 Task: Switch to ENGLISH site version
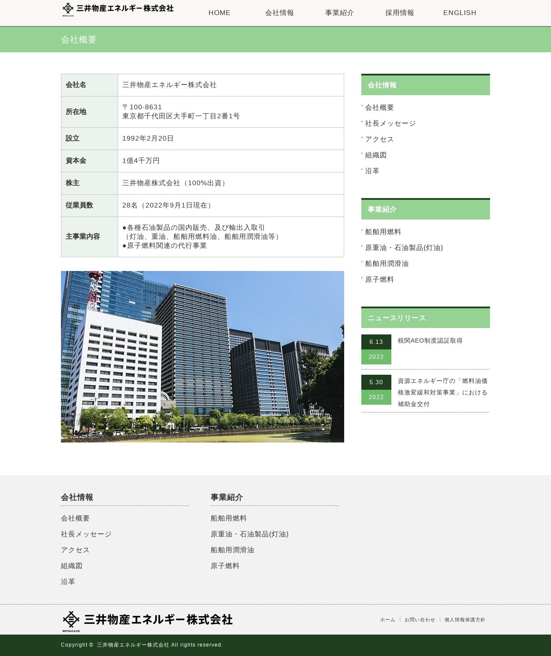[460, 13]
